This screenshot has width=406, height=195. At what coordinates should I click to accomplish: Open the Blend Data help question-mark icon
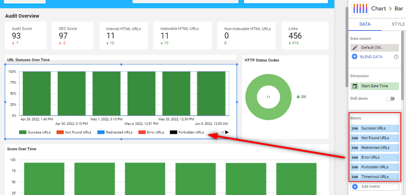pyautogui.click(x=396, y=57)
